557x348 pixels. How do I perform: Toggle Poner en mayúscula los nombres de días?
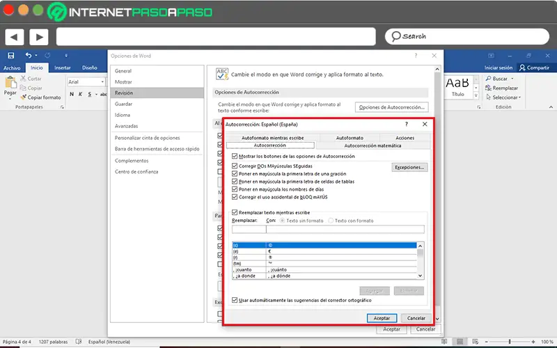point(235,189)
